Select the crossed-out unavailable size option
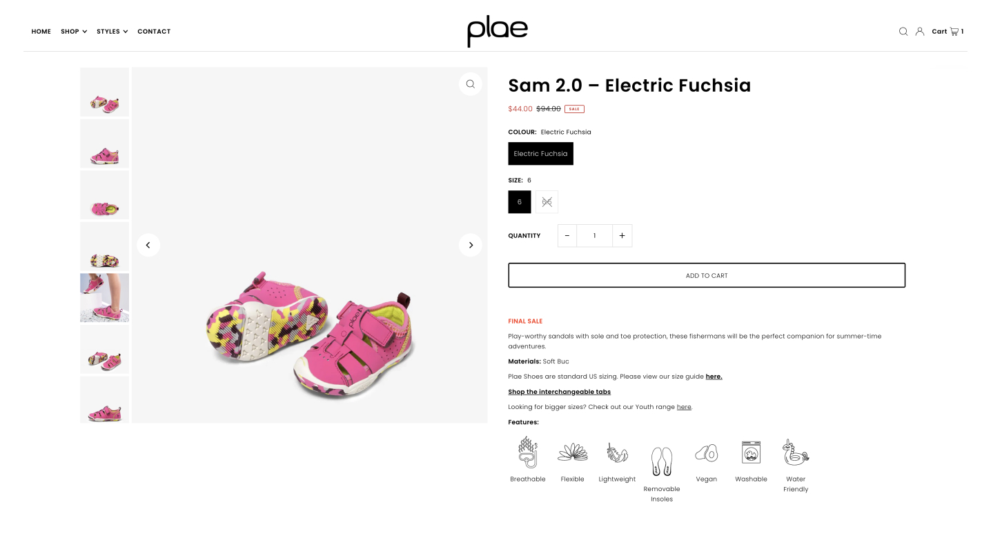This screenshot has width=991, height=558. (547, 202)
